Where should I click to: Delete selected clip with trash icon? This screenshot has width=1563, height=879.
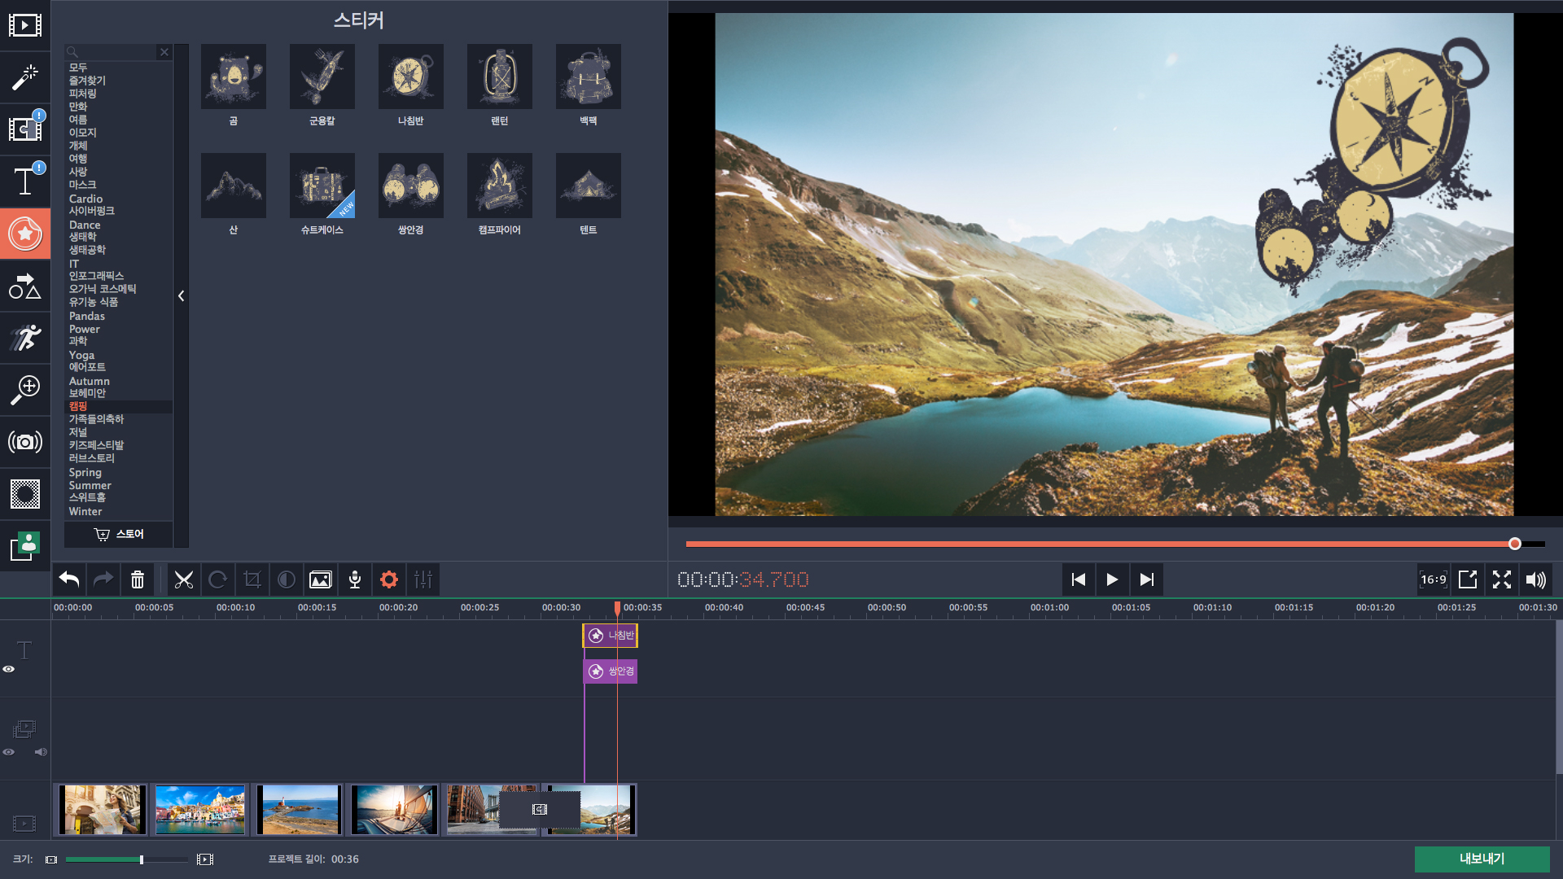click(x=138, y=579)
